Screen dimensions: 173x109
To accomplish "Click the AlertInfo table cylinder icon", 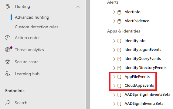I will [119, 12].
